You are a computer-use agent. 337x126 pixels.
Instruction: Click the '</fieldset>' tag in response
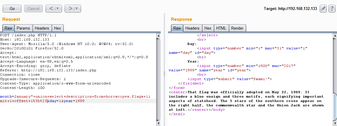pos(191,83)
